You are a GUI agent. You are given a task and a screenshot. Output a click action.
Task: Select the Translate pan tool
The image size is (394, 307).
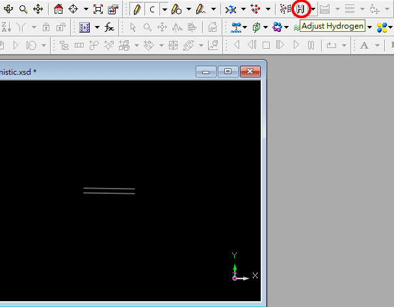pos(38,10)
